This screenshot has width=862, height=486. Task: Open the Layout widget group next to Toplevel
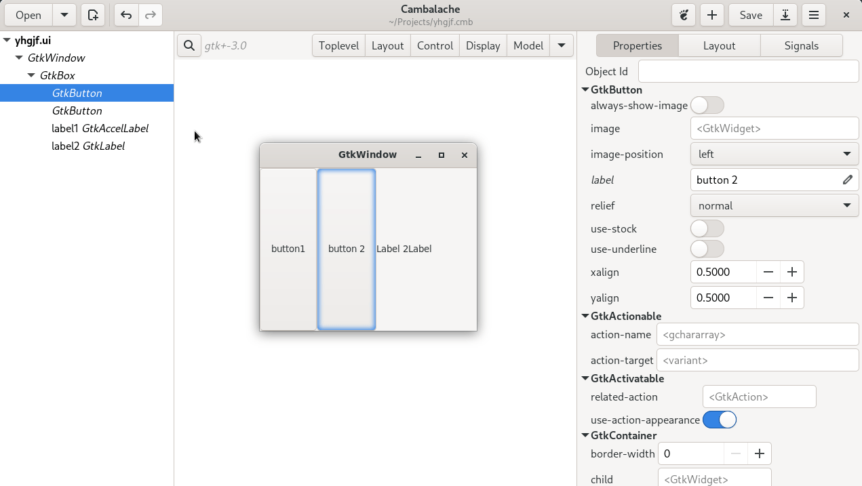[388, 45]
